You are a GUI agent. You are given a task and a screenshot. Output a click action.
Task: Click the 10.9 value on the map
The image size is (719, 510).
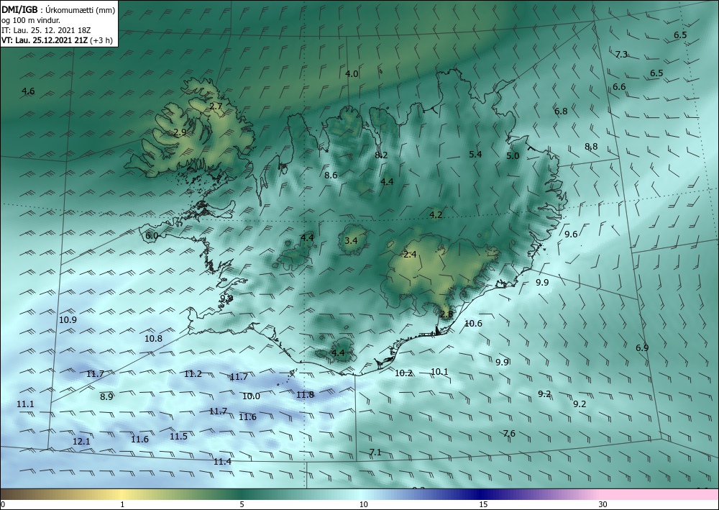coord(68,319)
